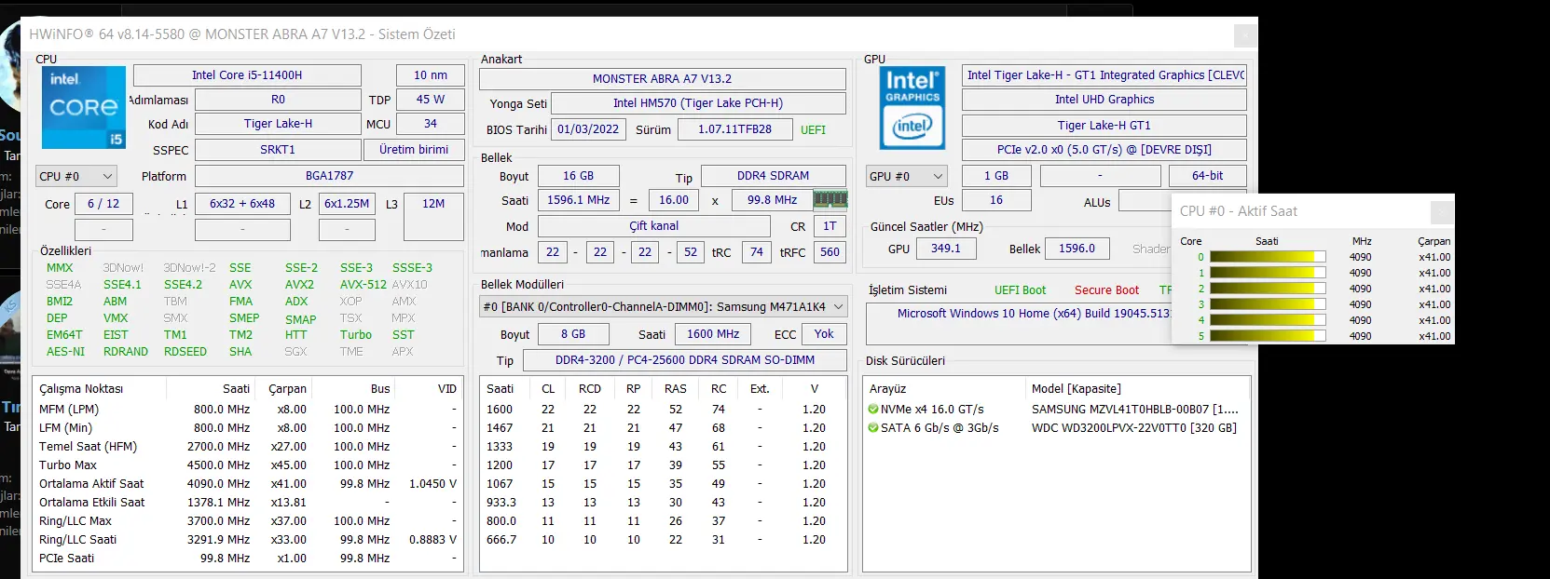Image resolution: width=1550 pixels, height=579 pixels.
Task: Click the RDSEED feature flag
Action: coord(185,352)
